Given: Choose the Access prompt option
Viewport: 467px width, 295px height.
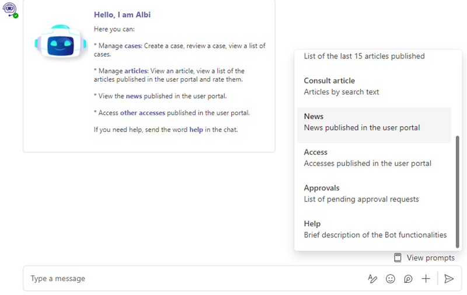Looking at the screenshot, I should pos(374,158).
